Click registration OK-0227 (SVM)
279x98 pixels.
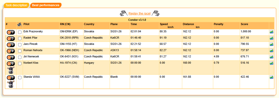70,77
